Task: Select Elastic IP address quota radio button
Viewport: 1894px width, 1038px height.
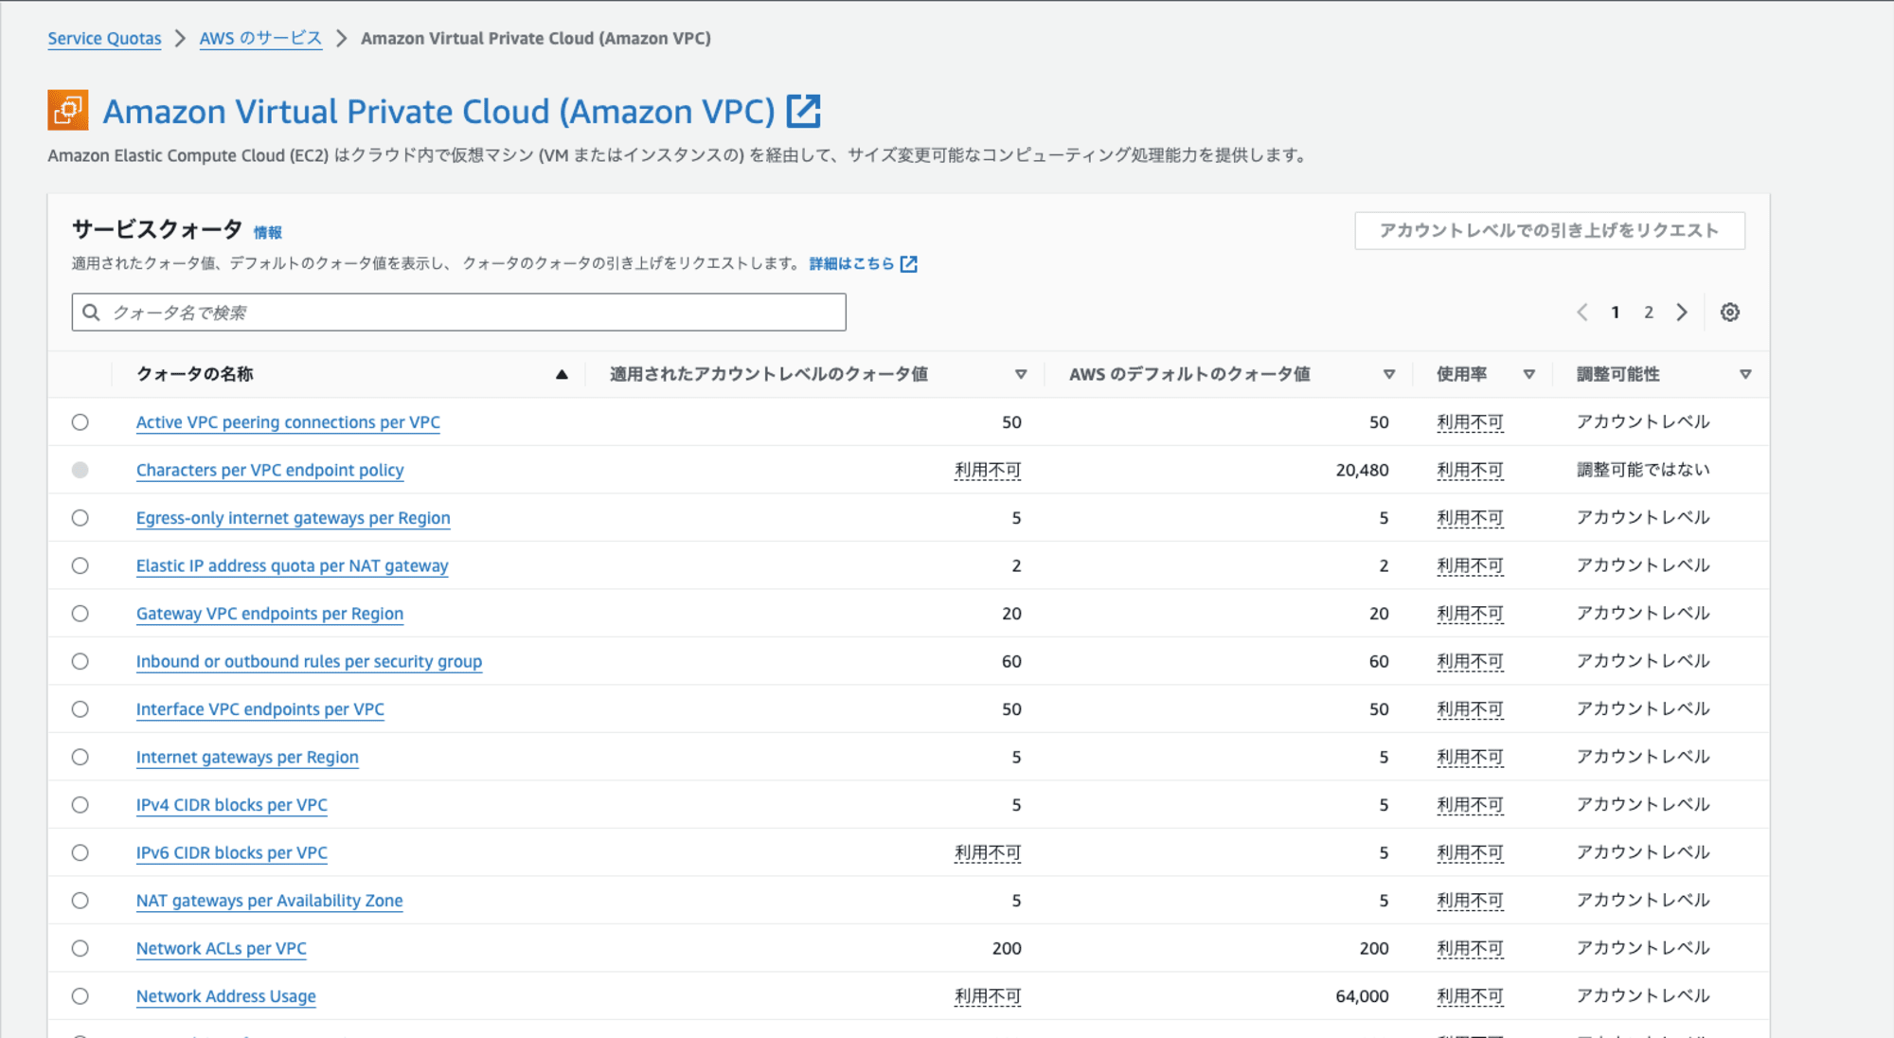Action: click(x=80, y=565)
